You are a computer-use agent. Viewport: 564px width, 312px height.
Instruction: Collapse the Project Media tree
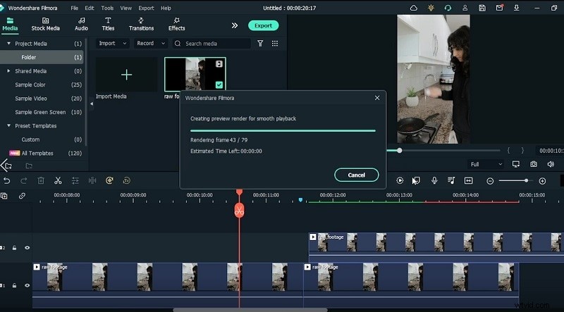pos(8,44)
